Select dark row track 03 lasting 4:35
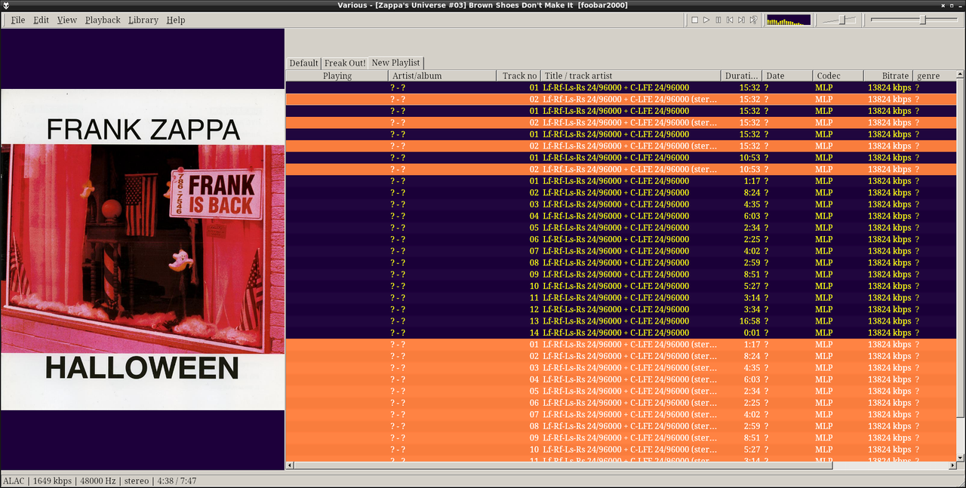 pos(621,204)
